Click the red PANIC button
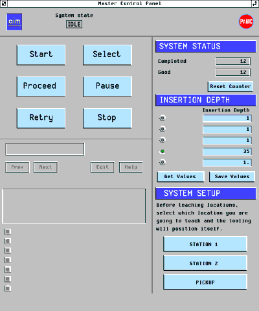This screenshot has height=311, width=259. [x=246, y=21]
